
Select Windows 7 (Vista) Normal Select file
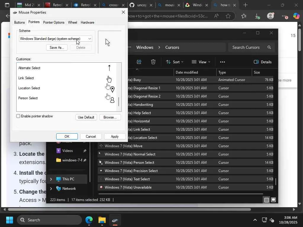tap(186, 154)
